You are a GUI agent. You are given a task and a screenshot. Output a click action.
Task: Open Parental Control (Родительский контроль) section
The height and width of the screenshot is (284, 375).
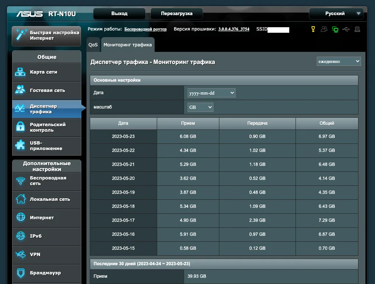[x=46, y=127]
